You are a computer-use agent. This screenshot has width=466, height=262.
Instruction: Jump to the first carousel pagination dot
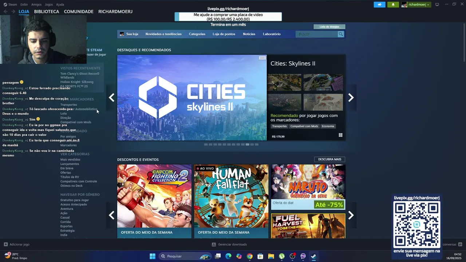(x=206, y=144)
